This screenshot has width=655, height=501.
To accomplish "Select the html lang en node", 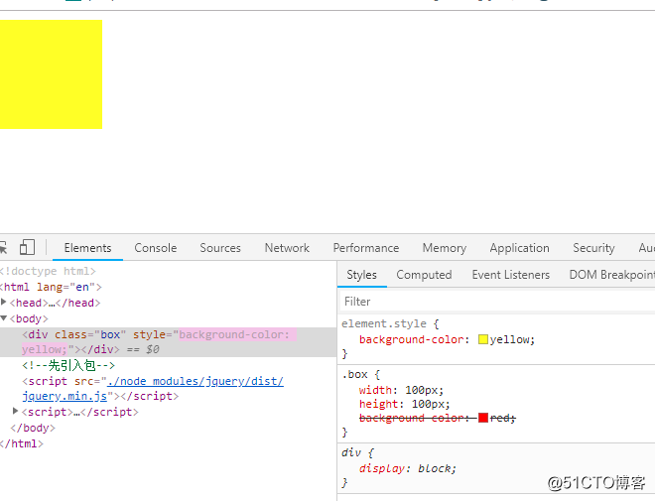I will [x=51, y=287].
